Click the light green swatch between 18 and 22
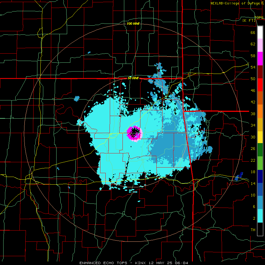265x265 pixels. 260,163
